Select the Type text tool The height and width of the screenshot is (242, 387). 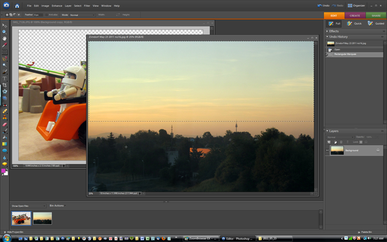(5, 78)
